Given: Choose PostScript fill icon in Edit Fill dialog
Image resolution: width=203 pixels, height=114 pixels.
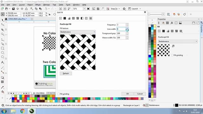Looking at the screenshot, I should (x=91, y=18).
